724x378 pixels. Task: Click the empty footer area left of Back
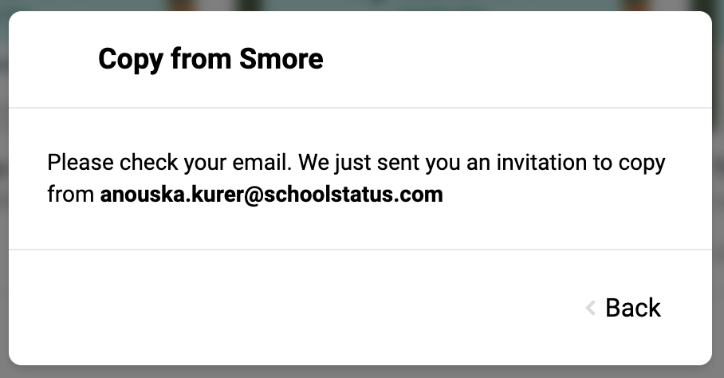pos(296,307)
